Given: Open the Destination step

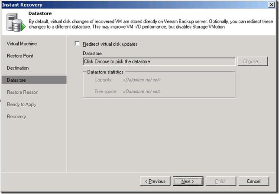Looking at the screenshot, I should coord(18,68).
